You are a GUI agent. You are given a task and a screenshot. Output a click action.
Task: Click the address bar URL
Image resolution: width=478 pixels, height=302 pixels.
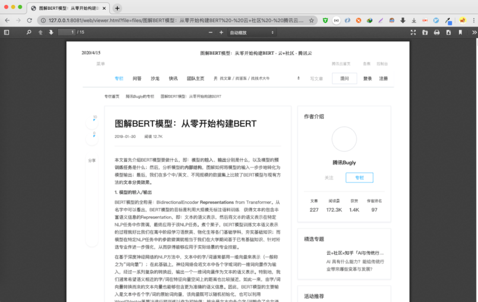[176, 20]
